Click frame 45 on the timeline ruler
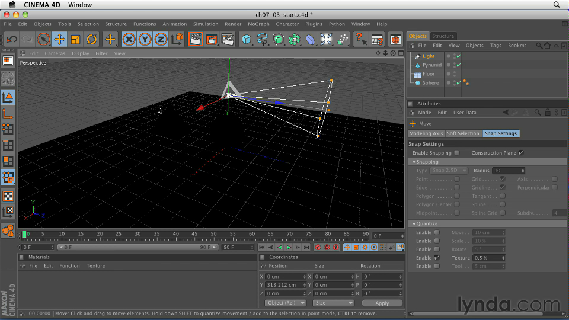Image resolution: width=569 pixels, height=320 pixels. tap(194, 234)
